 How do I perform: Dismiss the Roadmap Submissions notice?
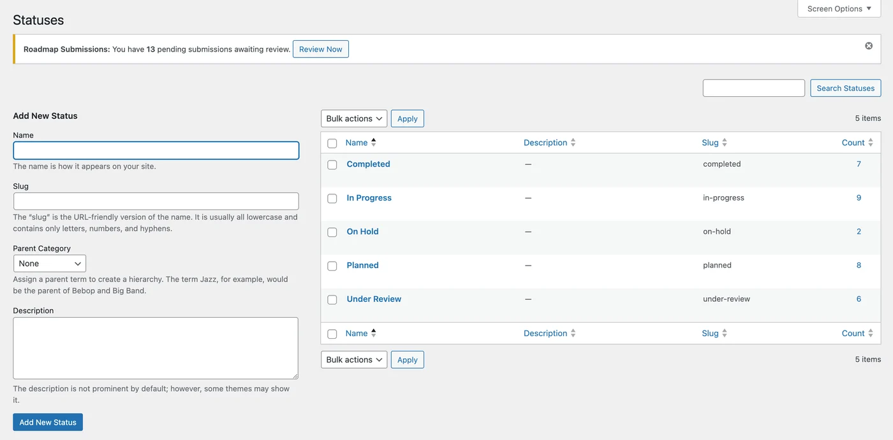(x=869, y=46)
